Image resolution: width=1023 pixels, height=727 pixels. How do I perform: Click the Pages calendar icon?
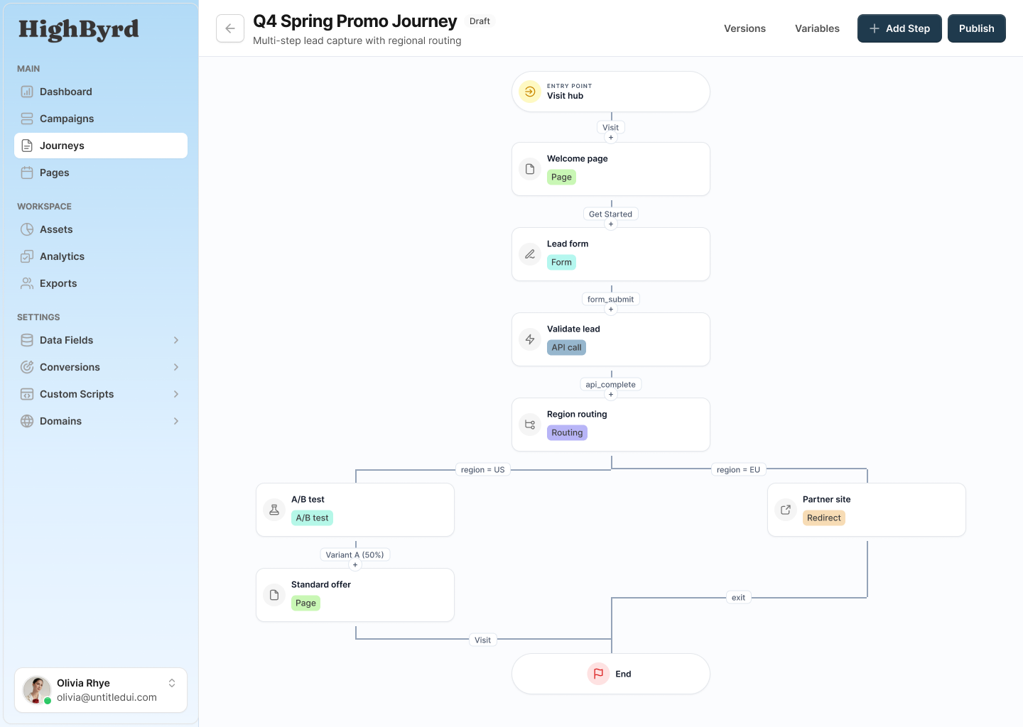pos(27,173)
